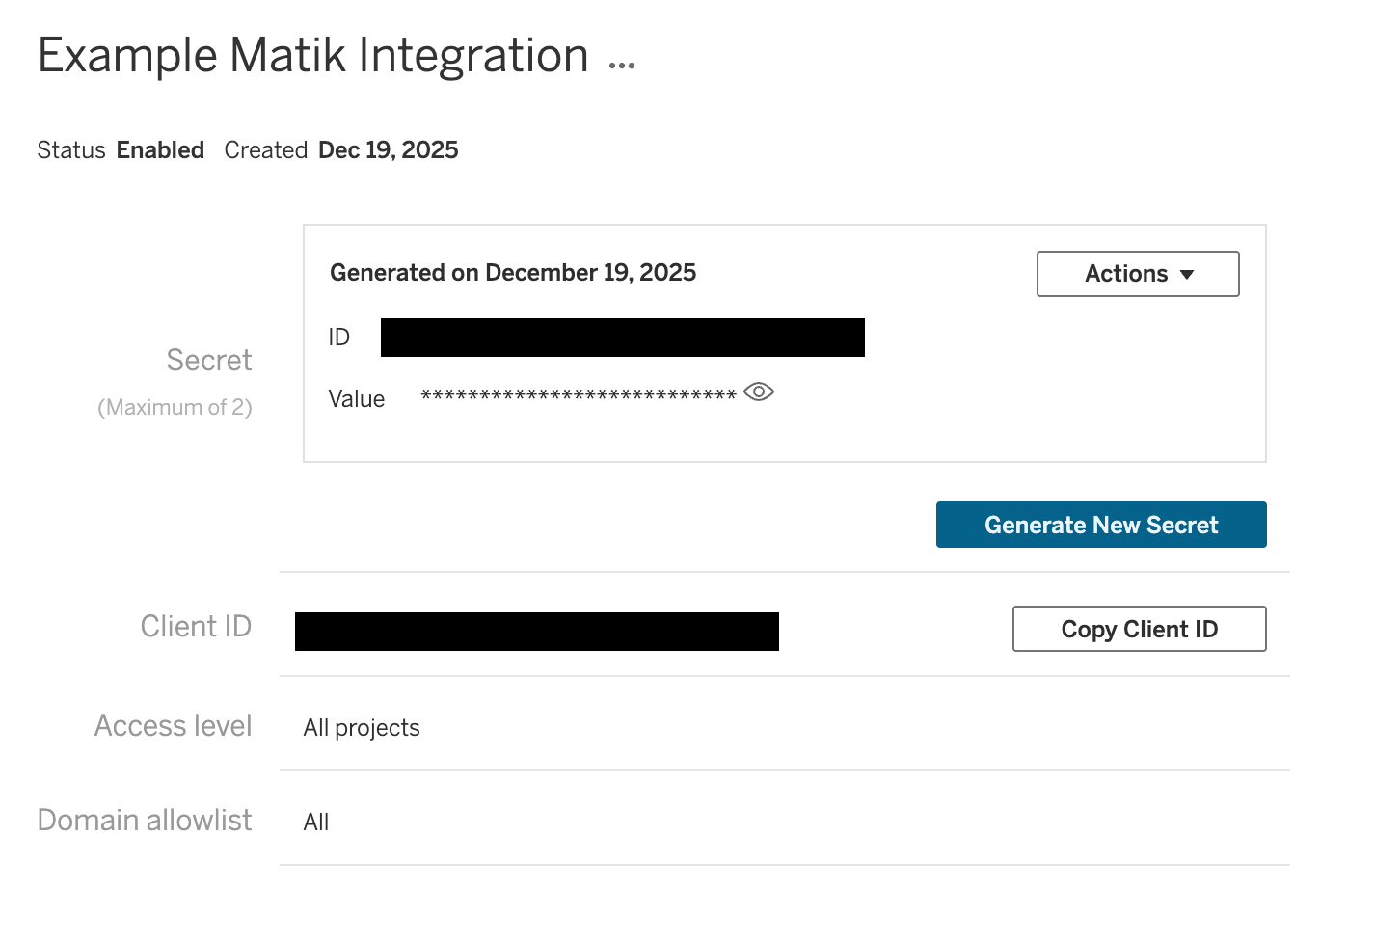The image size is (1375, 945).
Task: Select the redacted secret ID field
Action: tap(622, 337)
